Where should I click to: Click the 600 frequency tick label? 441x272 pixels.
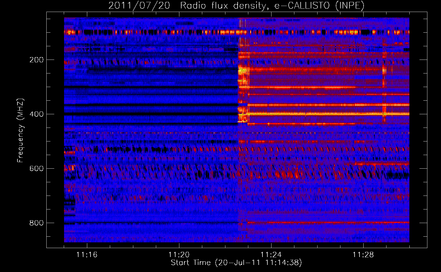click(x=37, y=168)
